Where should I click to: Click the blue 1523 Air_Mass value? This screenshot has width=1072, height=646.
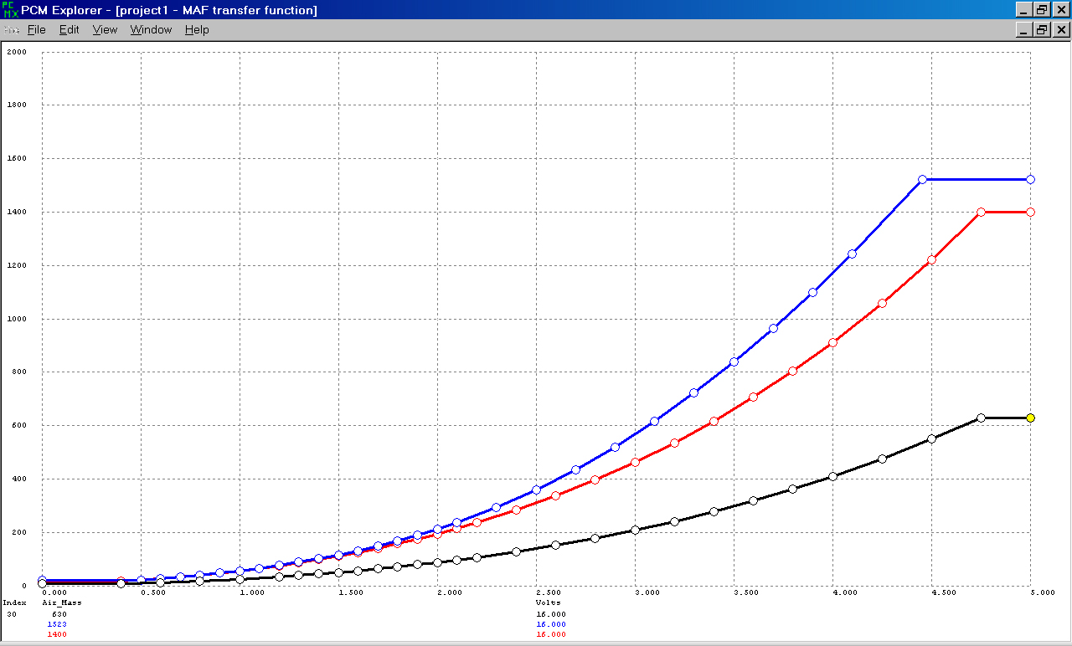click(x=57, y=624)
